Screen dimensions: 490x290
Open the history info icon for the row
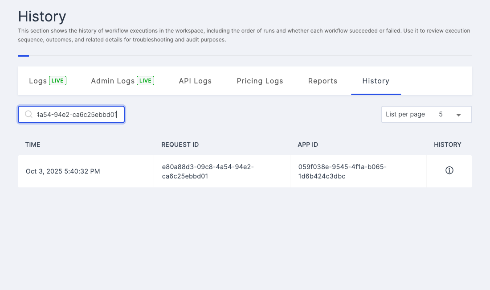(x=449, y=170)
